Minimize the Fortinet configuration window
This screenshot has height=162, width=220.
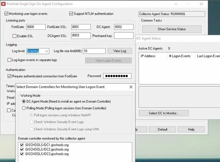pyautogui.click(x=176, y=4)
